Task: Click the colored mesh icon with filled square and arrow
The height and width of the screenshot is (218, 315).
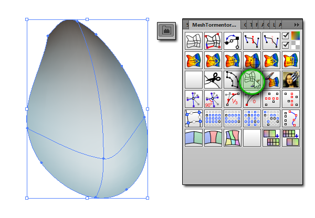Action: (271, 60)
